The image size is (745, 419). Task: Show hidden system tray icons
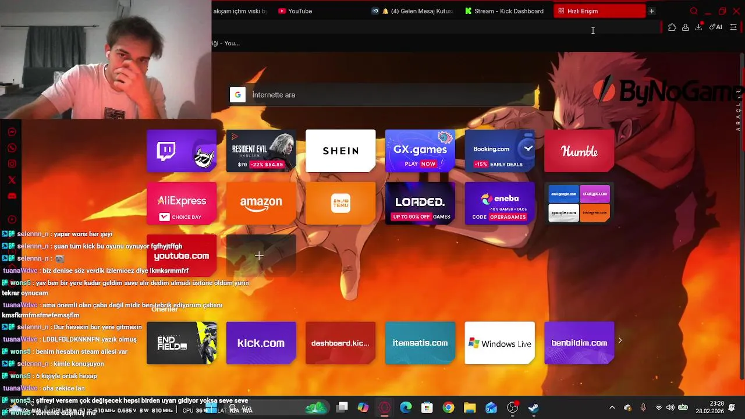point(612,407)
